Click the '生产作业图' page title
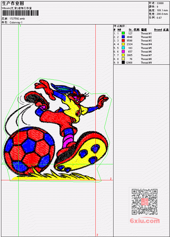170x237 pixels. tap(13, 4)
